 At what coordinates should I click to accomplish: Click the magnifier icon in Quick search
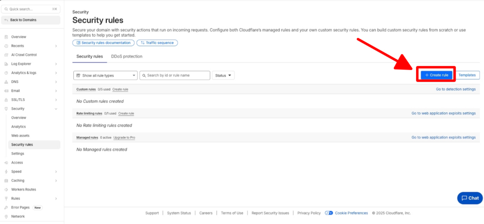7,9
